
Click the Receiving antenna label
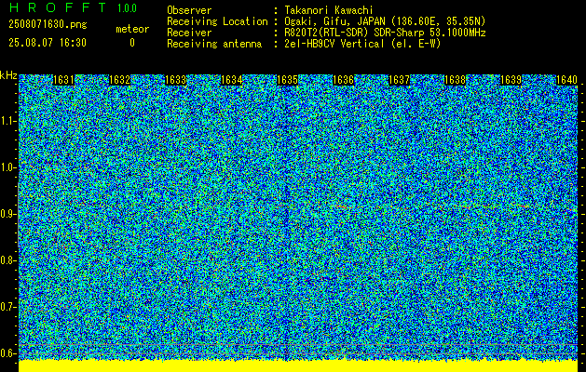(x=214, y=44)
